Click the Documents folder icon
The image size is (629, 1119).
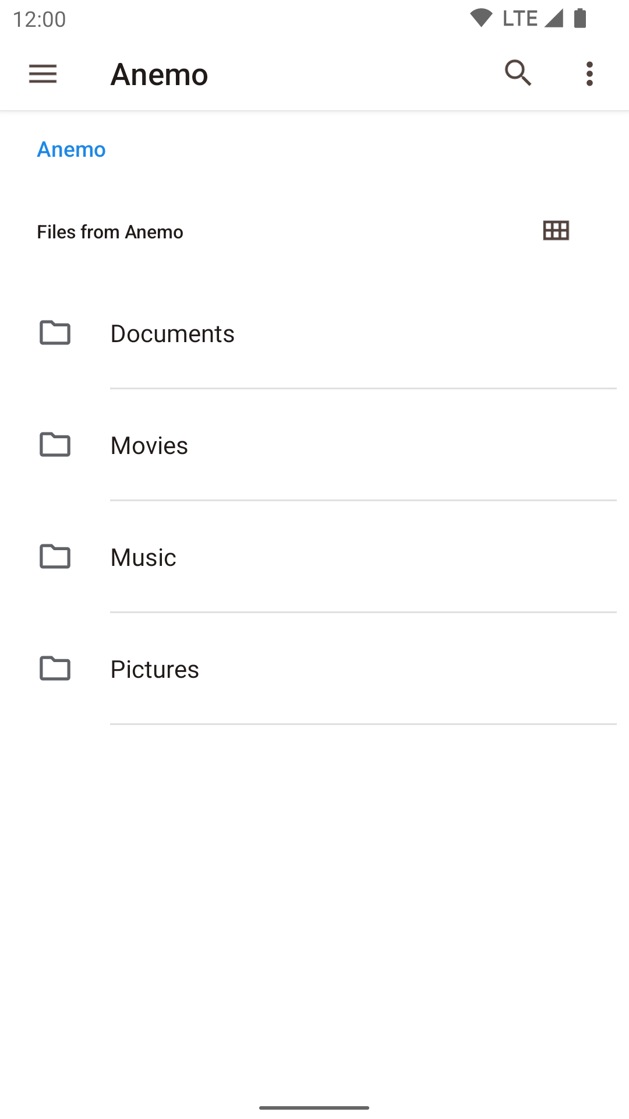(x=55, y=333)
